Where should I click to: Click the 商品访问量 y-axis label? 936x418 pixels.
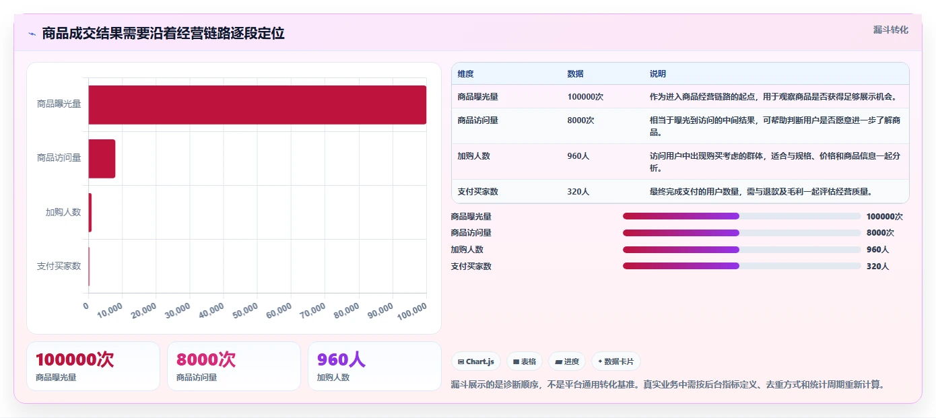coord(59,158)
